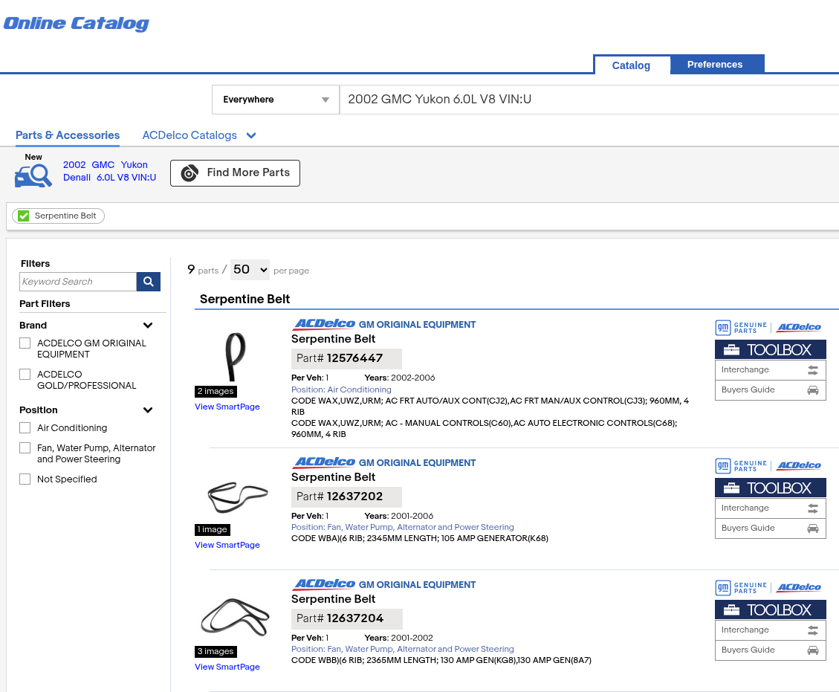Open belt thumbnail for part 12637204
The width and height of the screenshot is (839, 692).
[x=235, y=616]
